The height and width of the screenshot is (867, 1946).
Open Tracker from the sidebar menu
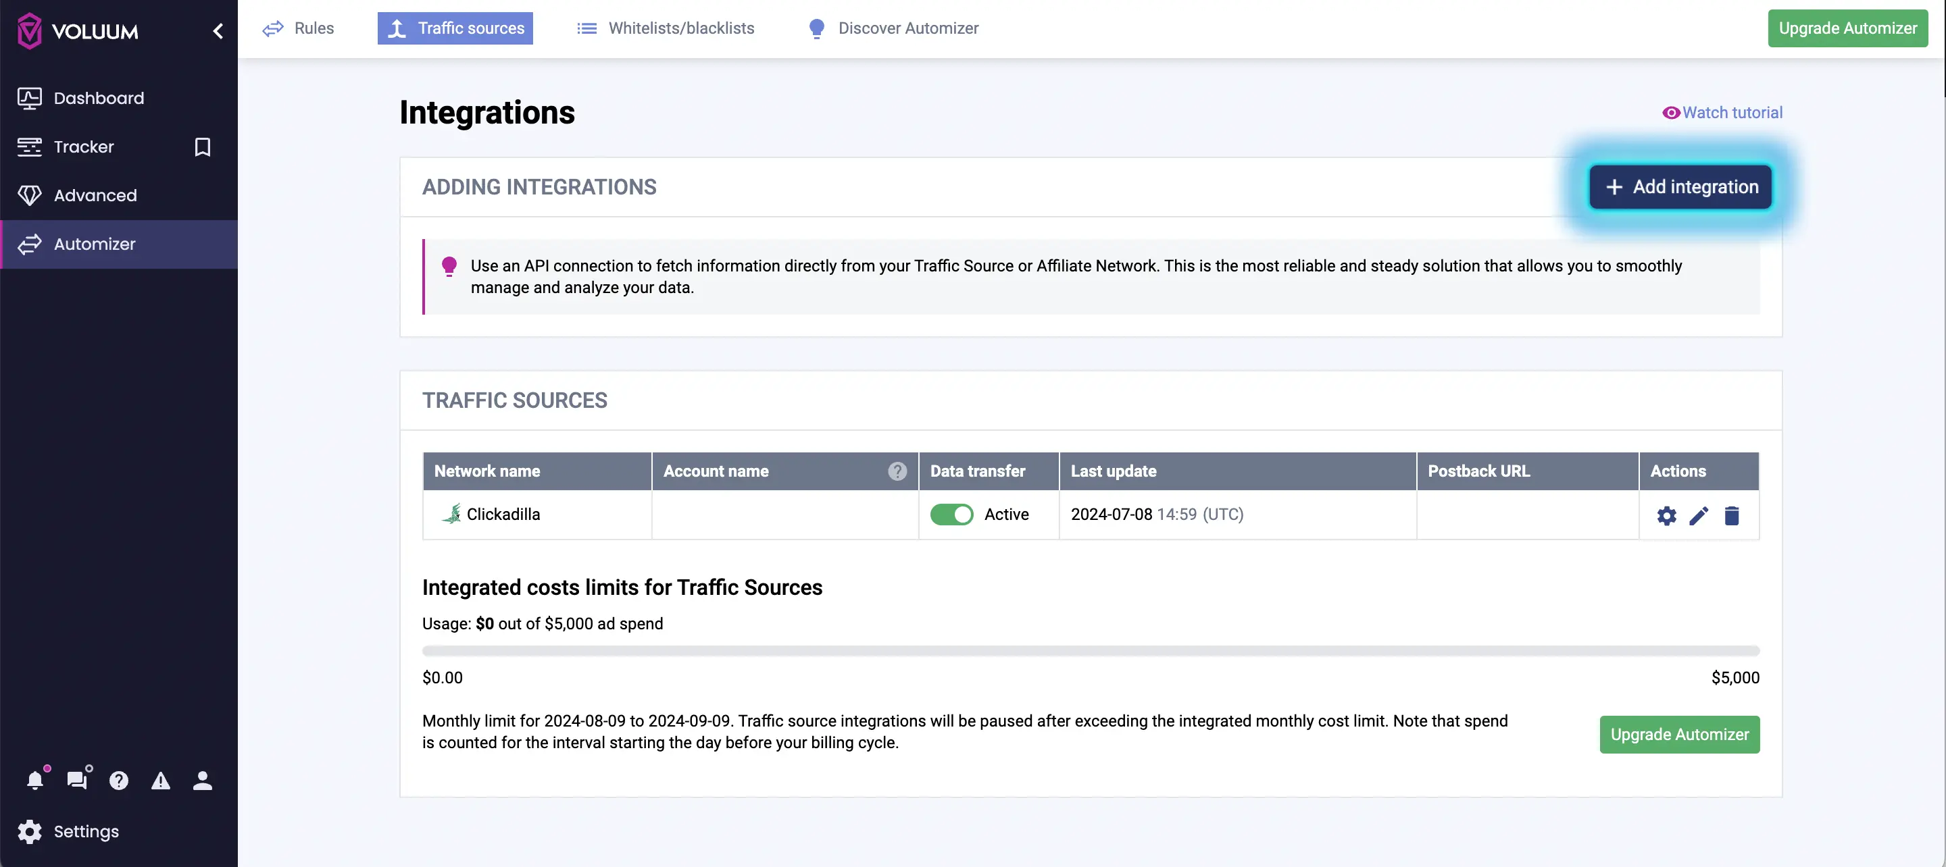[83, 147]
